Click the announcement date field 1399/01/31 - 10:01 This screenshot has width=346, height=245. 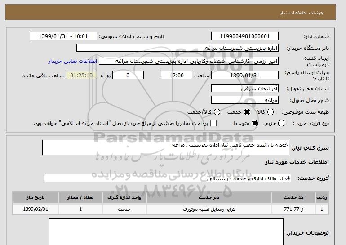pos(63,36)
